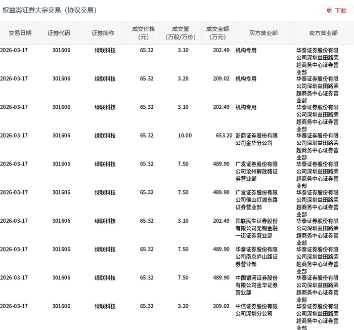Screen dimensions: 354x330
Task: Click the 成交价格(元) column header
Action: [x=143, y=33]
